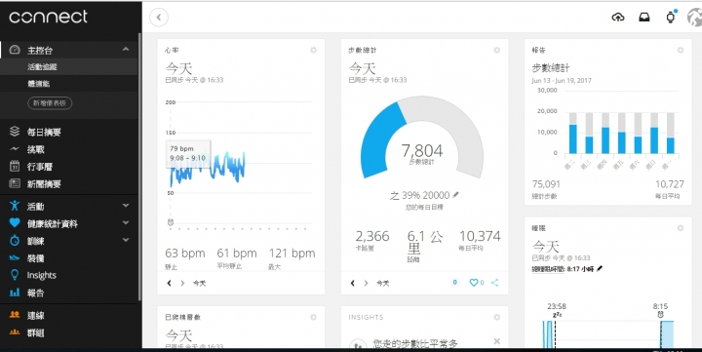Go to next day in heart rate card
The height and width of the screenshot is (352, 702).
(182, 283)
